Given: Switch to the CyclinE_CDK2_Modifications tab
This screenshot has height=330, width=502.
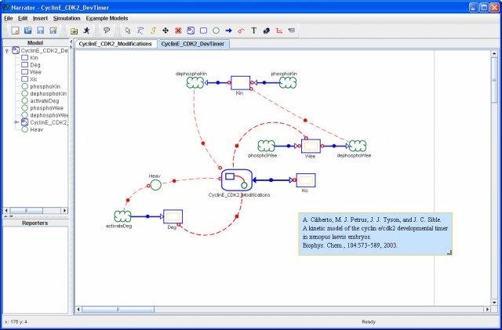Looking at the screenshot, I should pyautogui.click(x=115, y=44).
